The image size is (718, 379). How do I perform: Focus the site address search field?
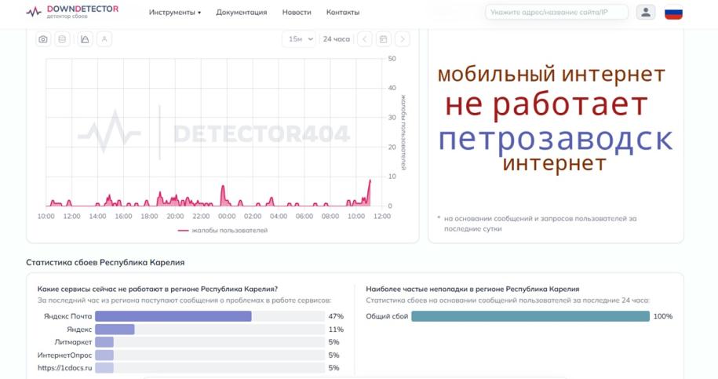coord(556,13)
